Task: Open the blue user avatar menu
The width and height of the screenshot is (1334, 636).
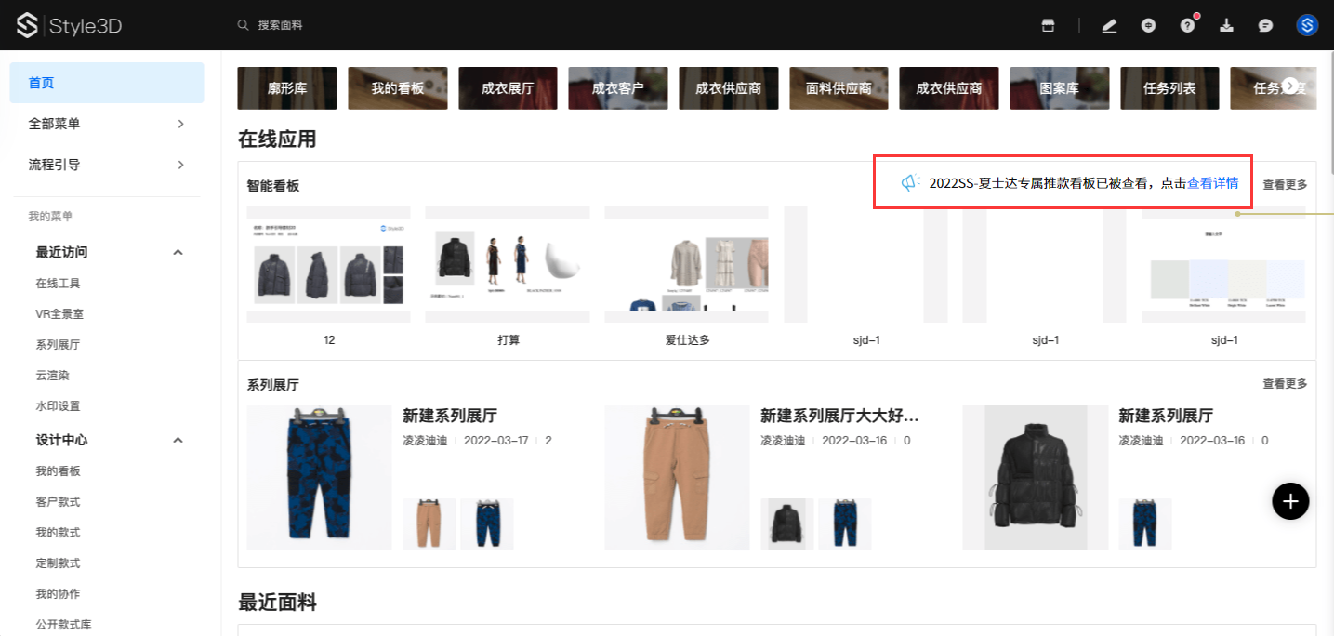Action: 1307,25
